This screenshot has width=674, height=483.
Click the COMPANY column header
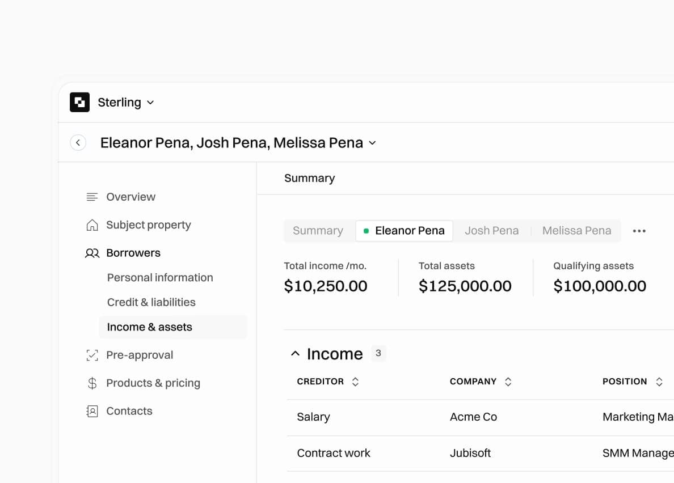point(473,382)
